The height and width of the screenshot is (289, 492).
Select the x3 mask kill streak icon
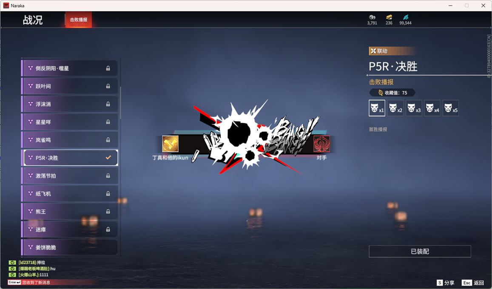[x=414, y=108]
